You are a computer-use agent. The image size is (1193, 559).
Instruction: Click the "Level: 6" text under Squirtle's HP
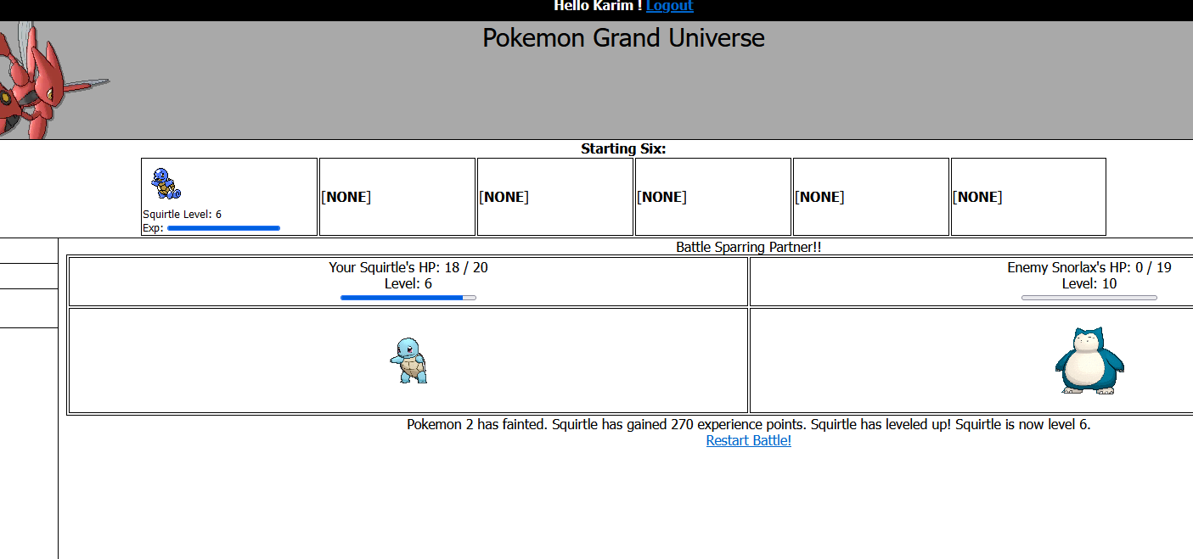(408, 283)
